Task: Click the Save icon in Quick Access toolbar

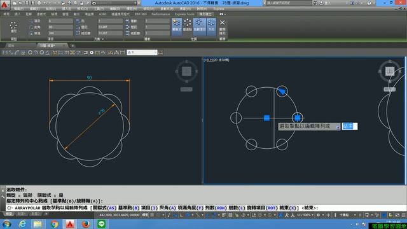Action: pos(27,3)
